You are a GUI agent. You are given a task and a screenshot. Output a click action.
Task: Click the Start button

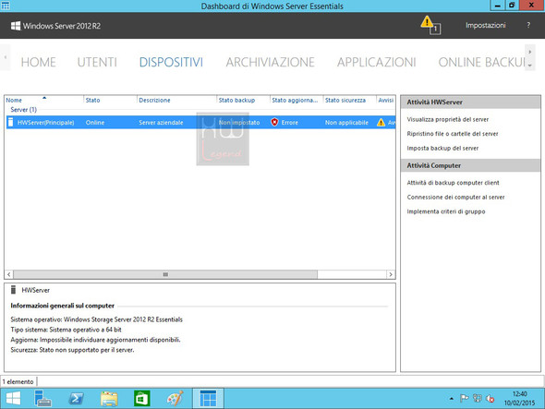point(13,398)
